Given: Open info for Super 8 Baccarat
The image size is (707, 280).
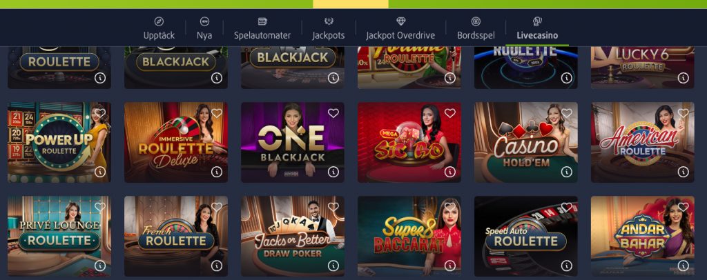Looking at the screenshot, I should (450, 266).
